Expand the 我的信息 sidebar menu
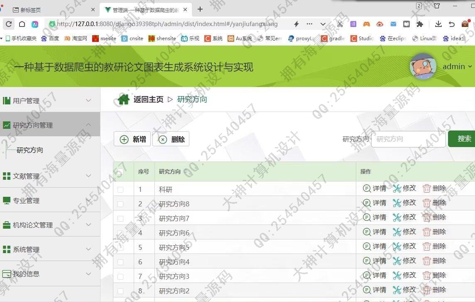The height and width of the screenshot is (302, 475). pyautogui.click(x=50, y=273)
